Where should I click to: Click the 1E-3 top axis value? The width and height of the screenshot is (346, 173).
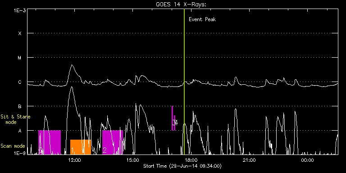tap(19, 10)
